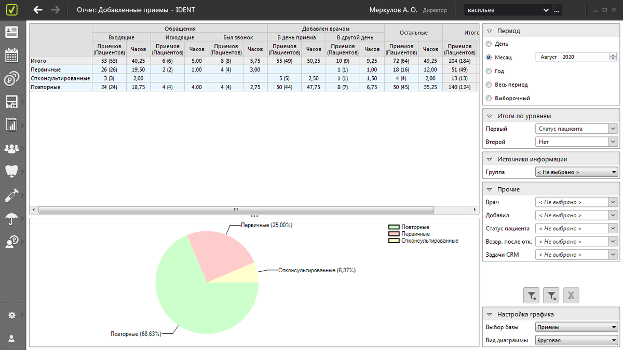Open the Добавил dropdown
Image resolution: width=623 pixels, height=350 pixels.
coord(576,215)
